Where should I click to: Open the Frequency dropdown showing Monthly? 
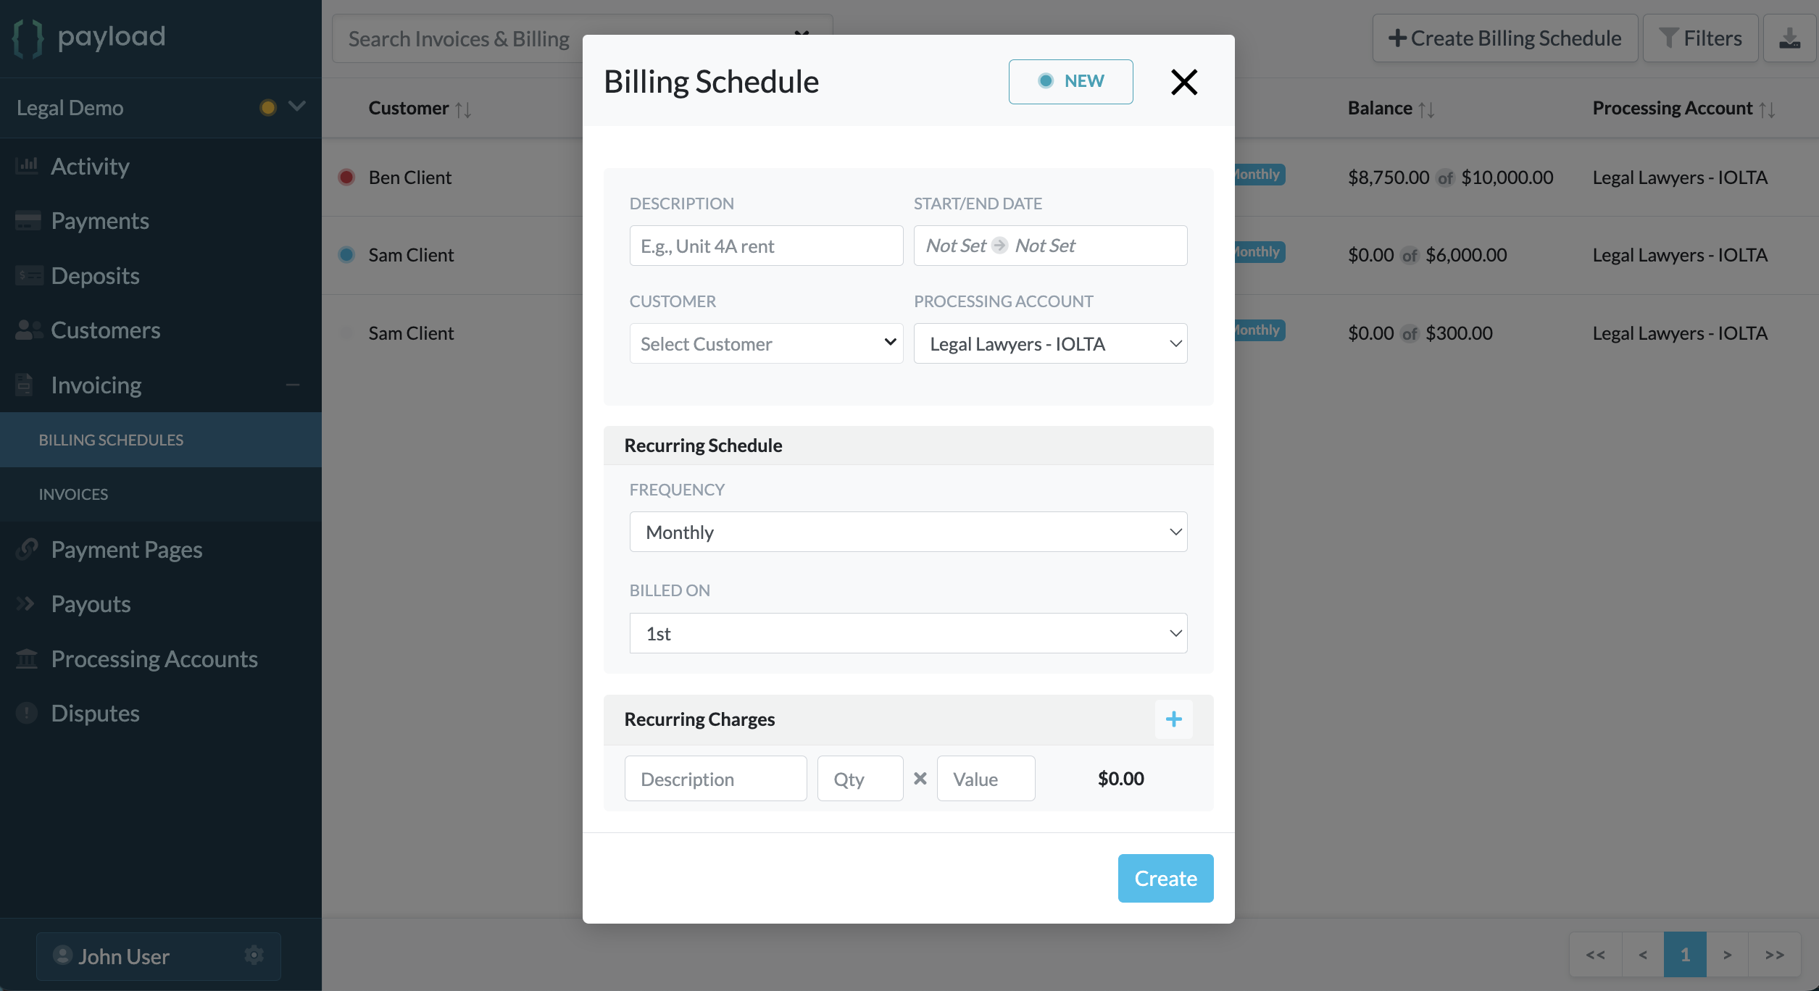pyautogui.click(x=908, y=532)
